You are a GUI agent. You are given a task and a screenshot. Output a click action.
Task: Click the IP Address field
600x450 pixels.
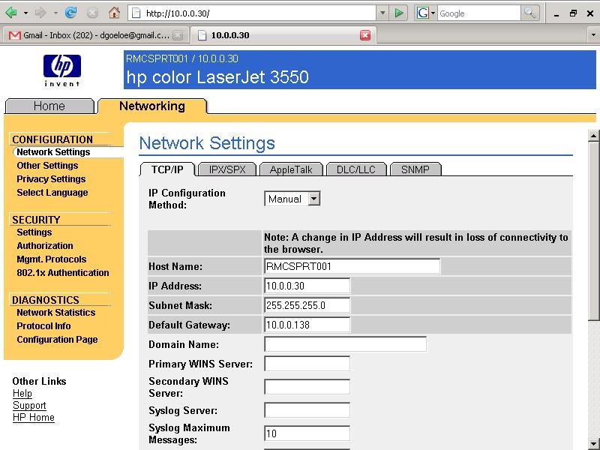307,286
